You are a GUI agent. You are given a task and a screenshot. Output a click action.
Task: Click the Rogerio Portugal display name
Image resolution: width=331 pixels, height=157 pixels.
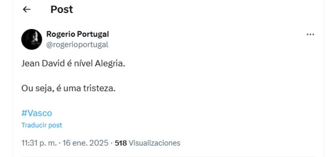(78, 34)
